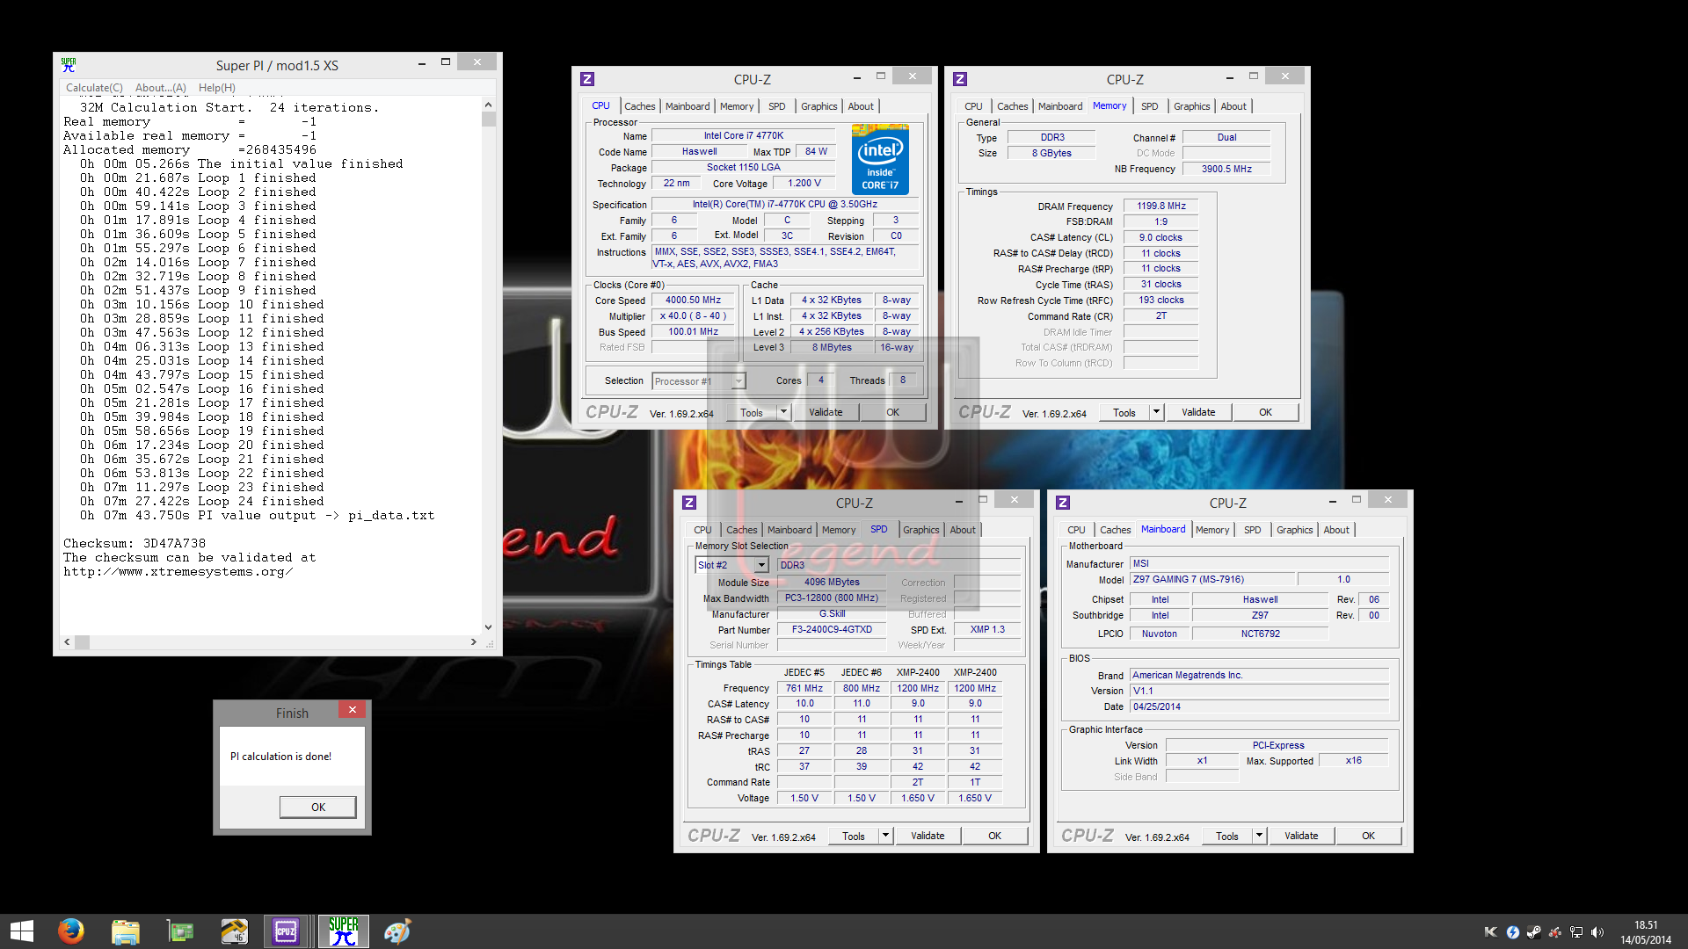The width and height of the screenshot is (1688, 949).
Task: Click Super PI vertical scrollbar up arrow
Action: click(x=489, y=105)
